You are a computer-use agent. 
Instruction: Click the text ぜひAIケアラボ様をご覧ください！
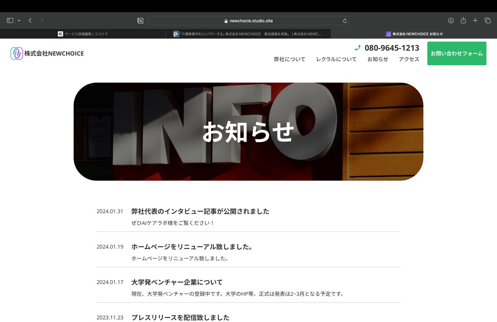tap(173, 223)
